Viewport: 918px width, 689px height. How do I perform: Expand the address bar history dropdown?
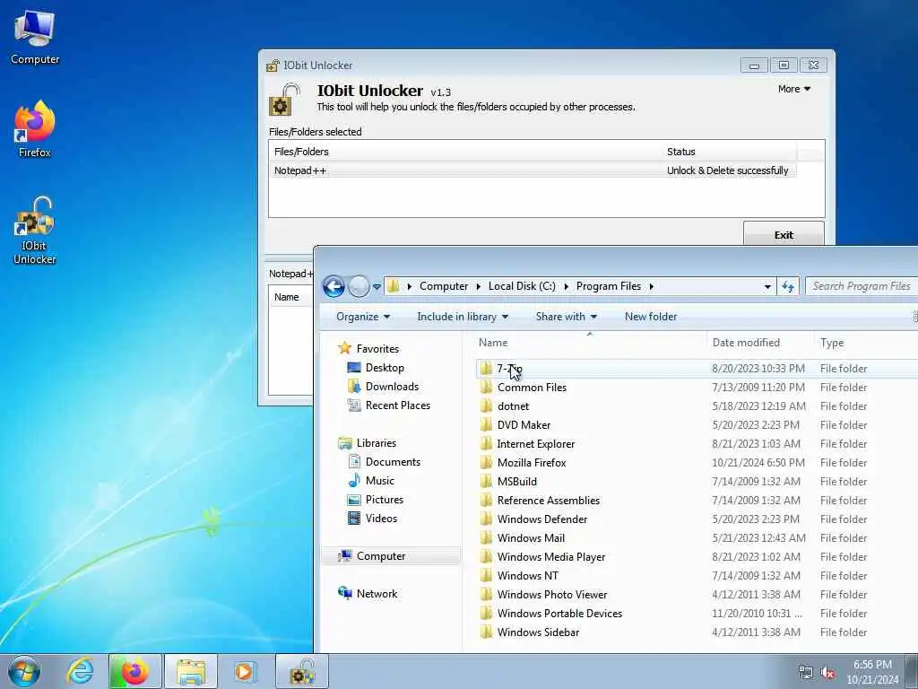coord(767,286)
